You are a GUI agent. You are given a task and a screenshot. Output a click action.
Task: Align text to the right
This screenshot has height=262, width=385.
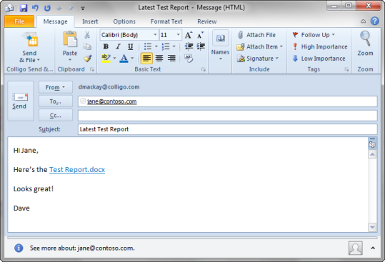click(171, 58)
